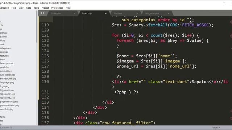This screenshot has width=232, height=130.
Task: Open the css folder in sidebar
Action: pyautogui.click(x=1, y=121)
